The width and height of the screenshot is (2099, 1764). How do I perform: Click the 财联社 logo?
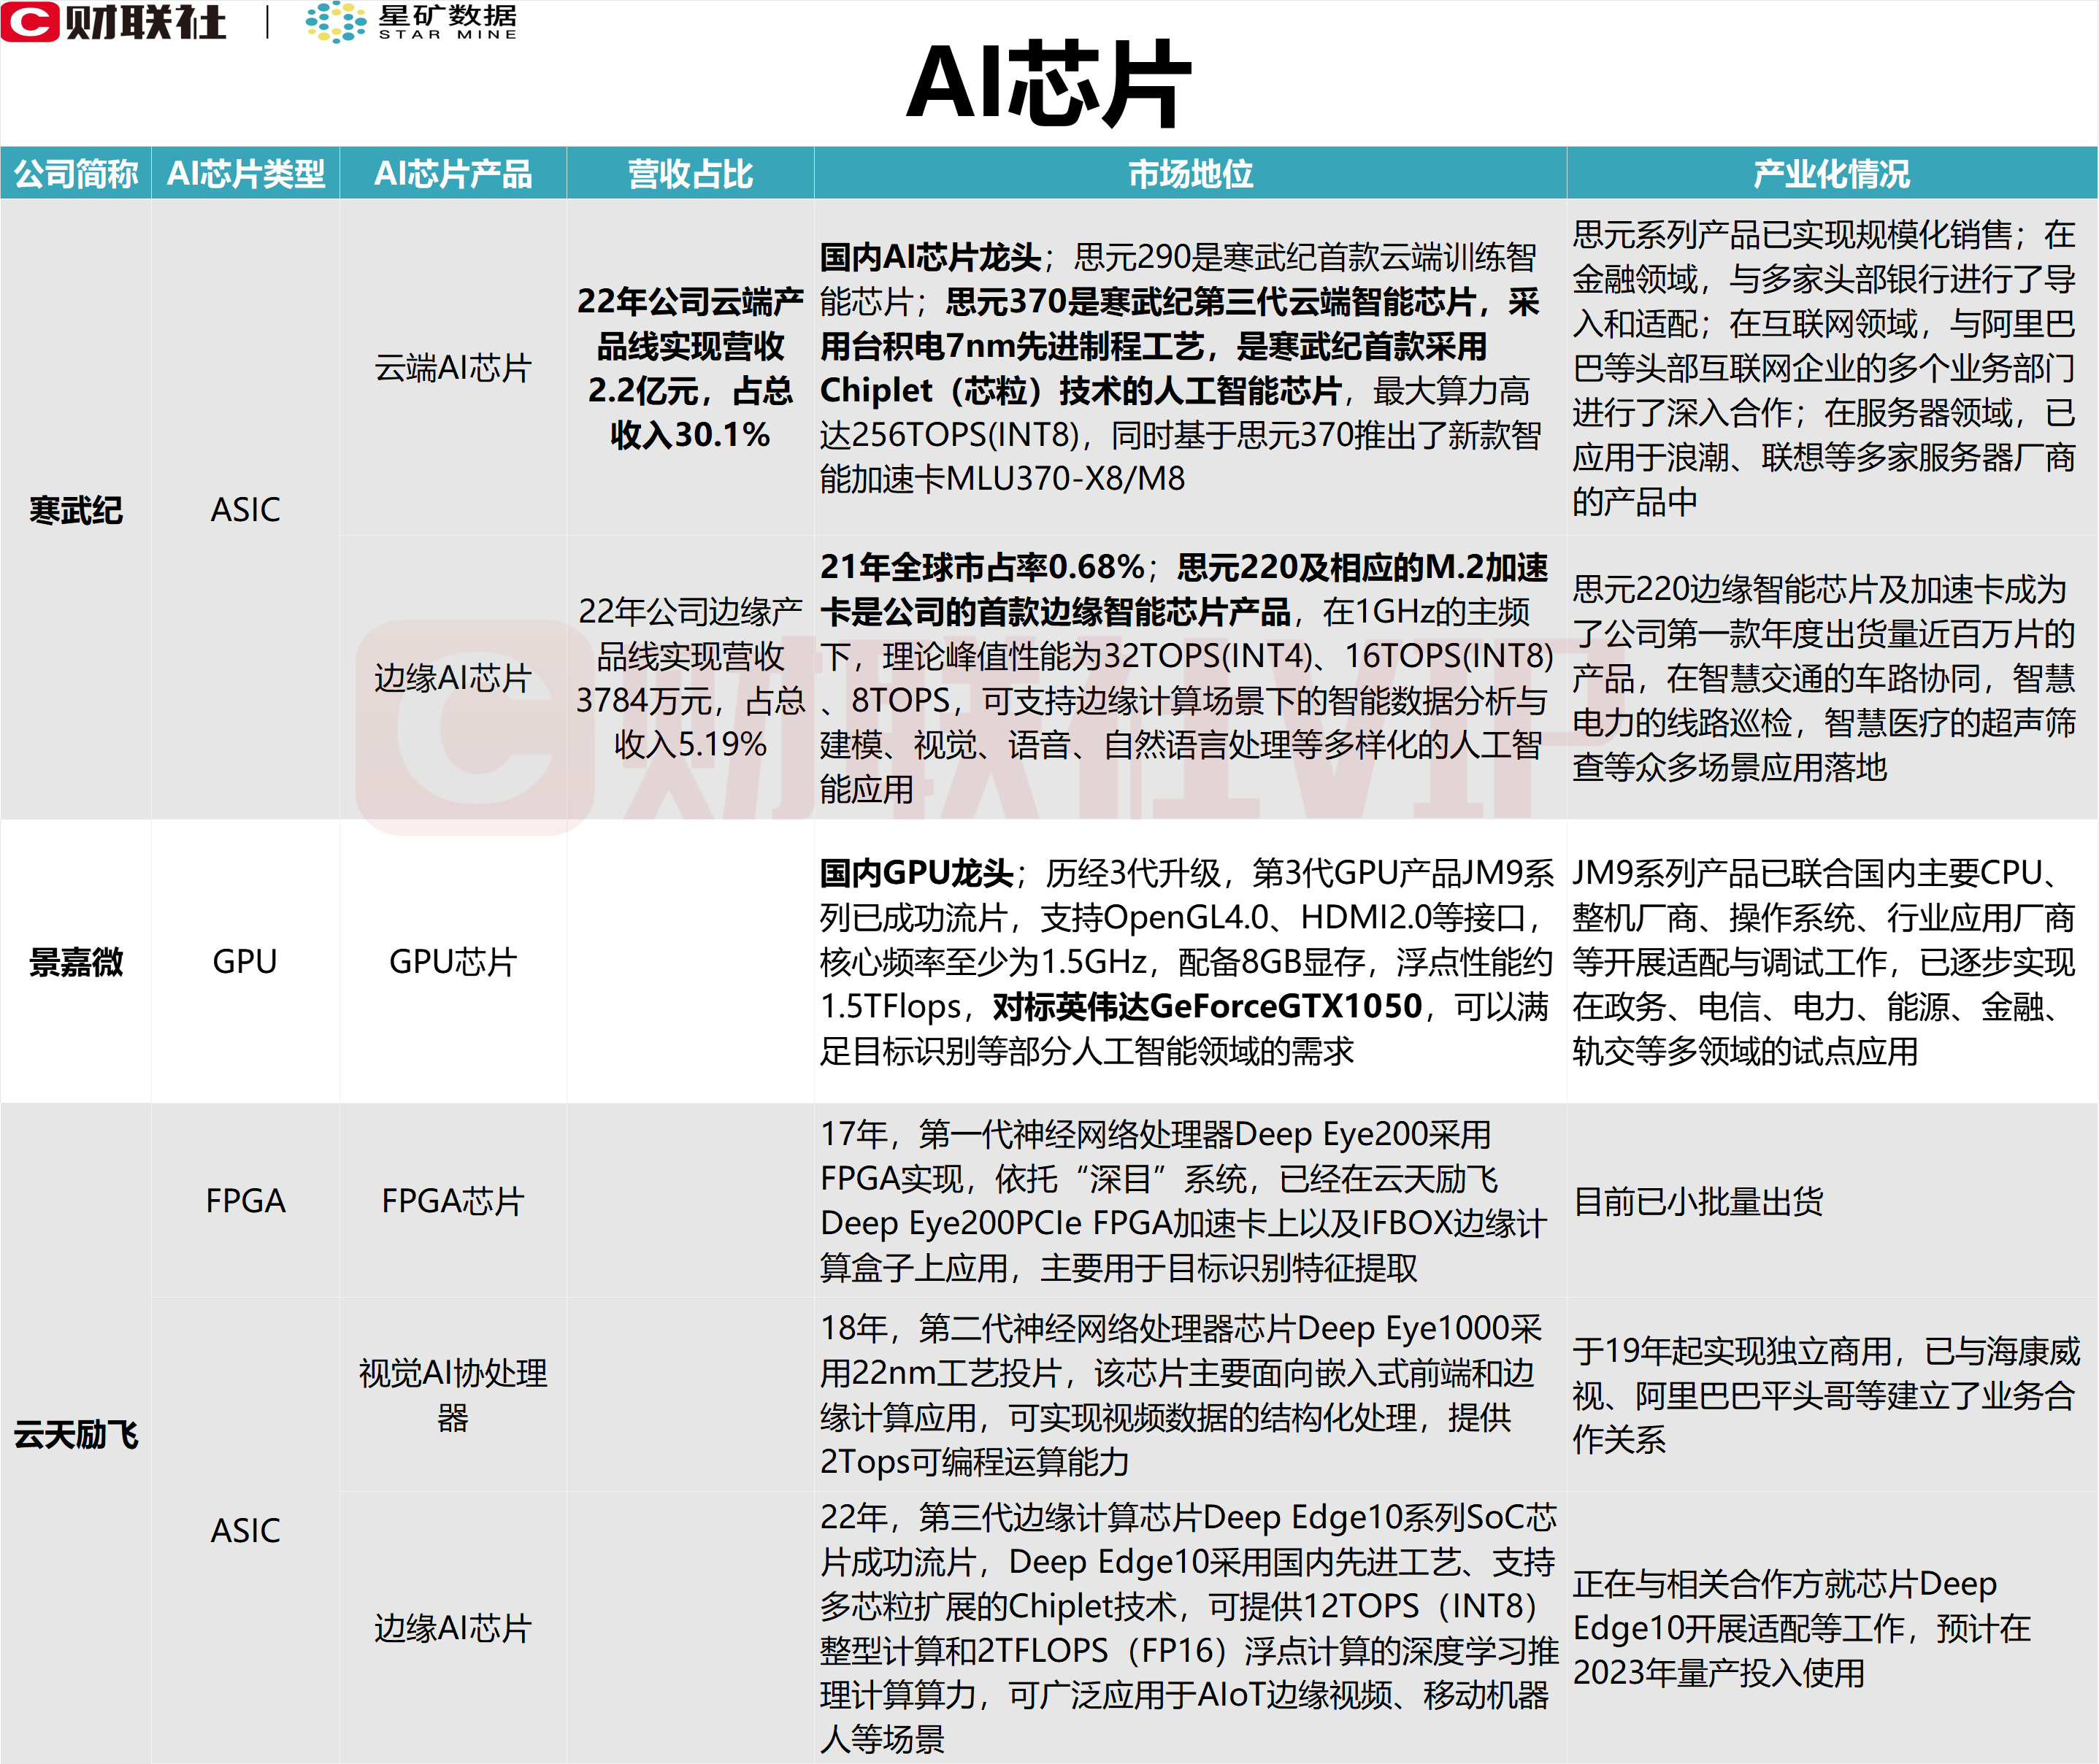coord(113,22)
